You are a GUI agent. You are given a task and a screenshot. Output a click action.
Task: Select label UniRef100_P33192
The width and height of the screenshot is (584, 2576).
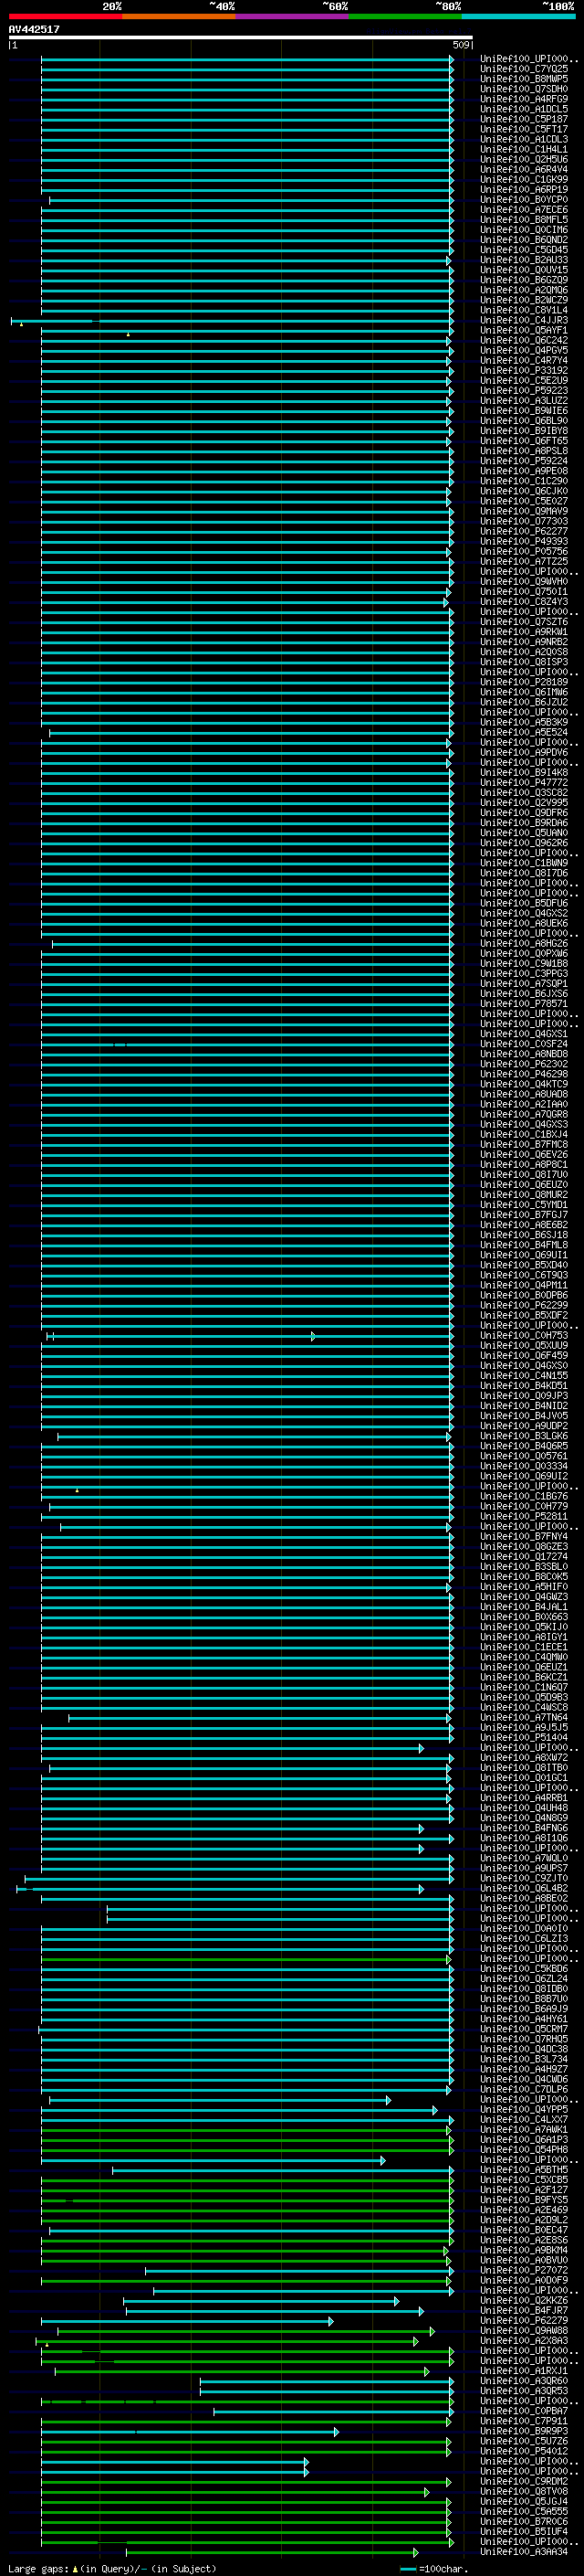(524, 370)
